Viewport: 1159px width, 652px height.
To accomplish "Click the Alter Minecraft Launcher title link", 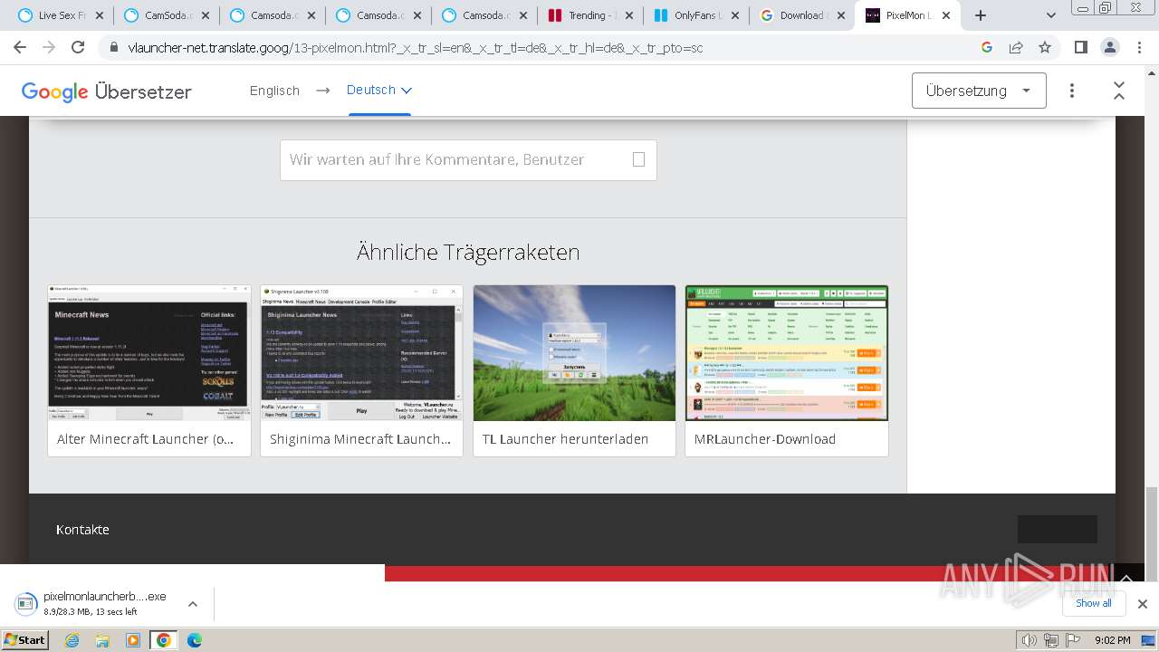I will tap(145, 439).
